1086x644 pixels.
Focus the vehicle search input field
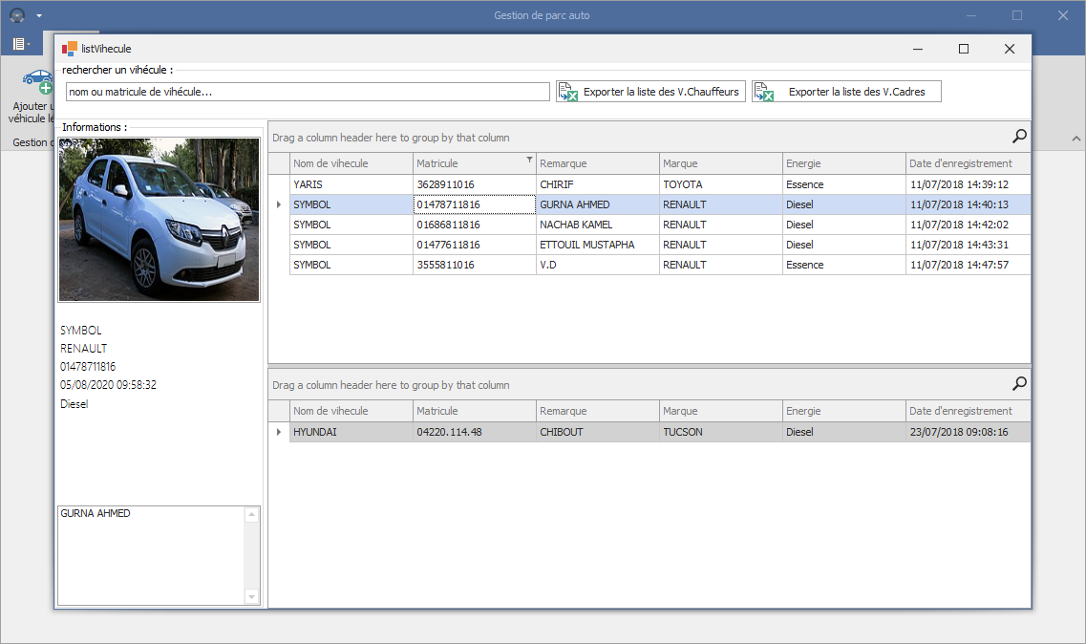[308, 92]
